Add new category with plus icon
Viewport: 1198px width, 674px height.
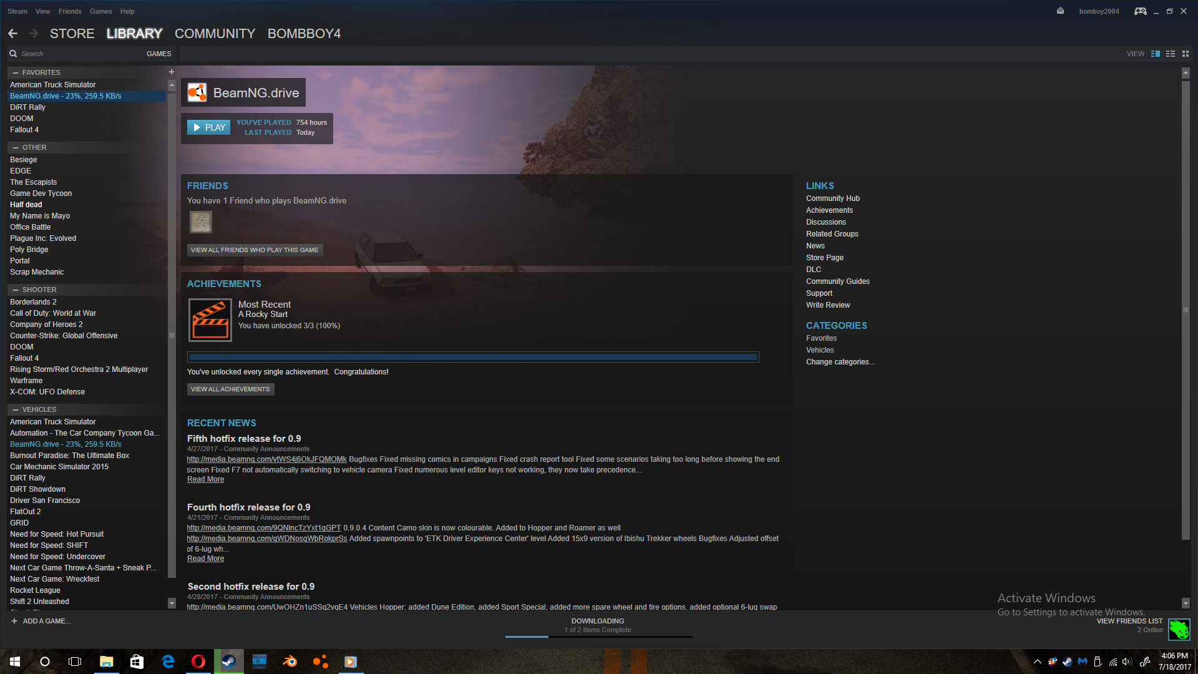point(172,72)
